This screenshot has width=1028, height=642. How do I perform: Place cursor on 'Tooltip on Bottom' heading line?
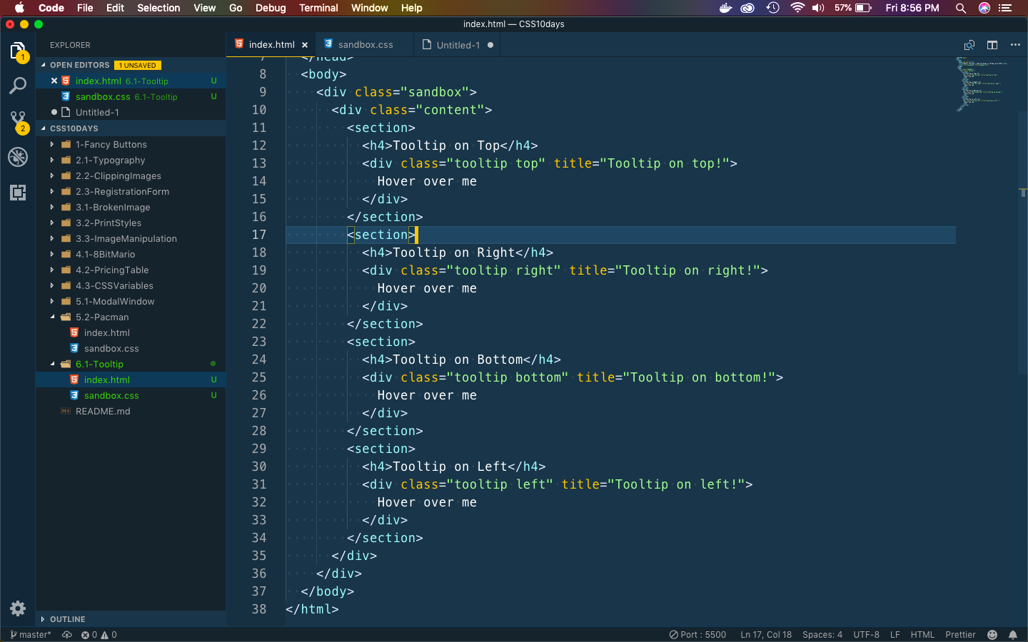click(x=461, y=360)
